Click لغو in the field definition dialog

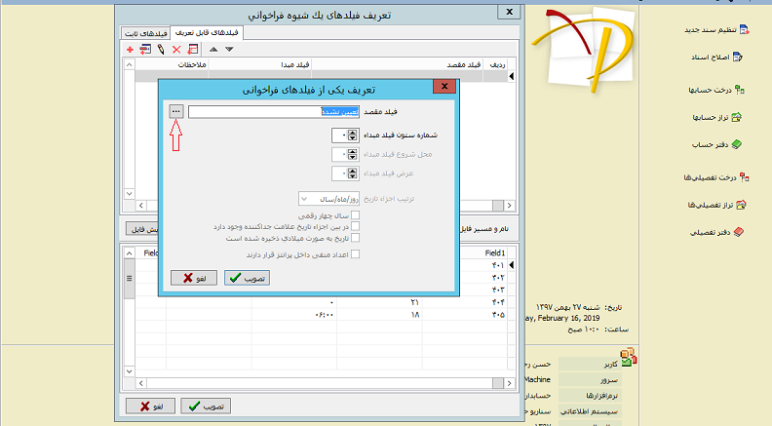(193, 278)
